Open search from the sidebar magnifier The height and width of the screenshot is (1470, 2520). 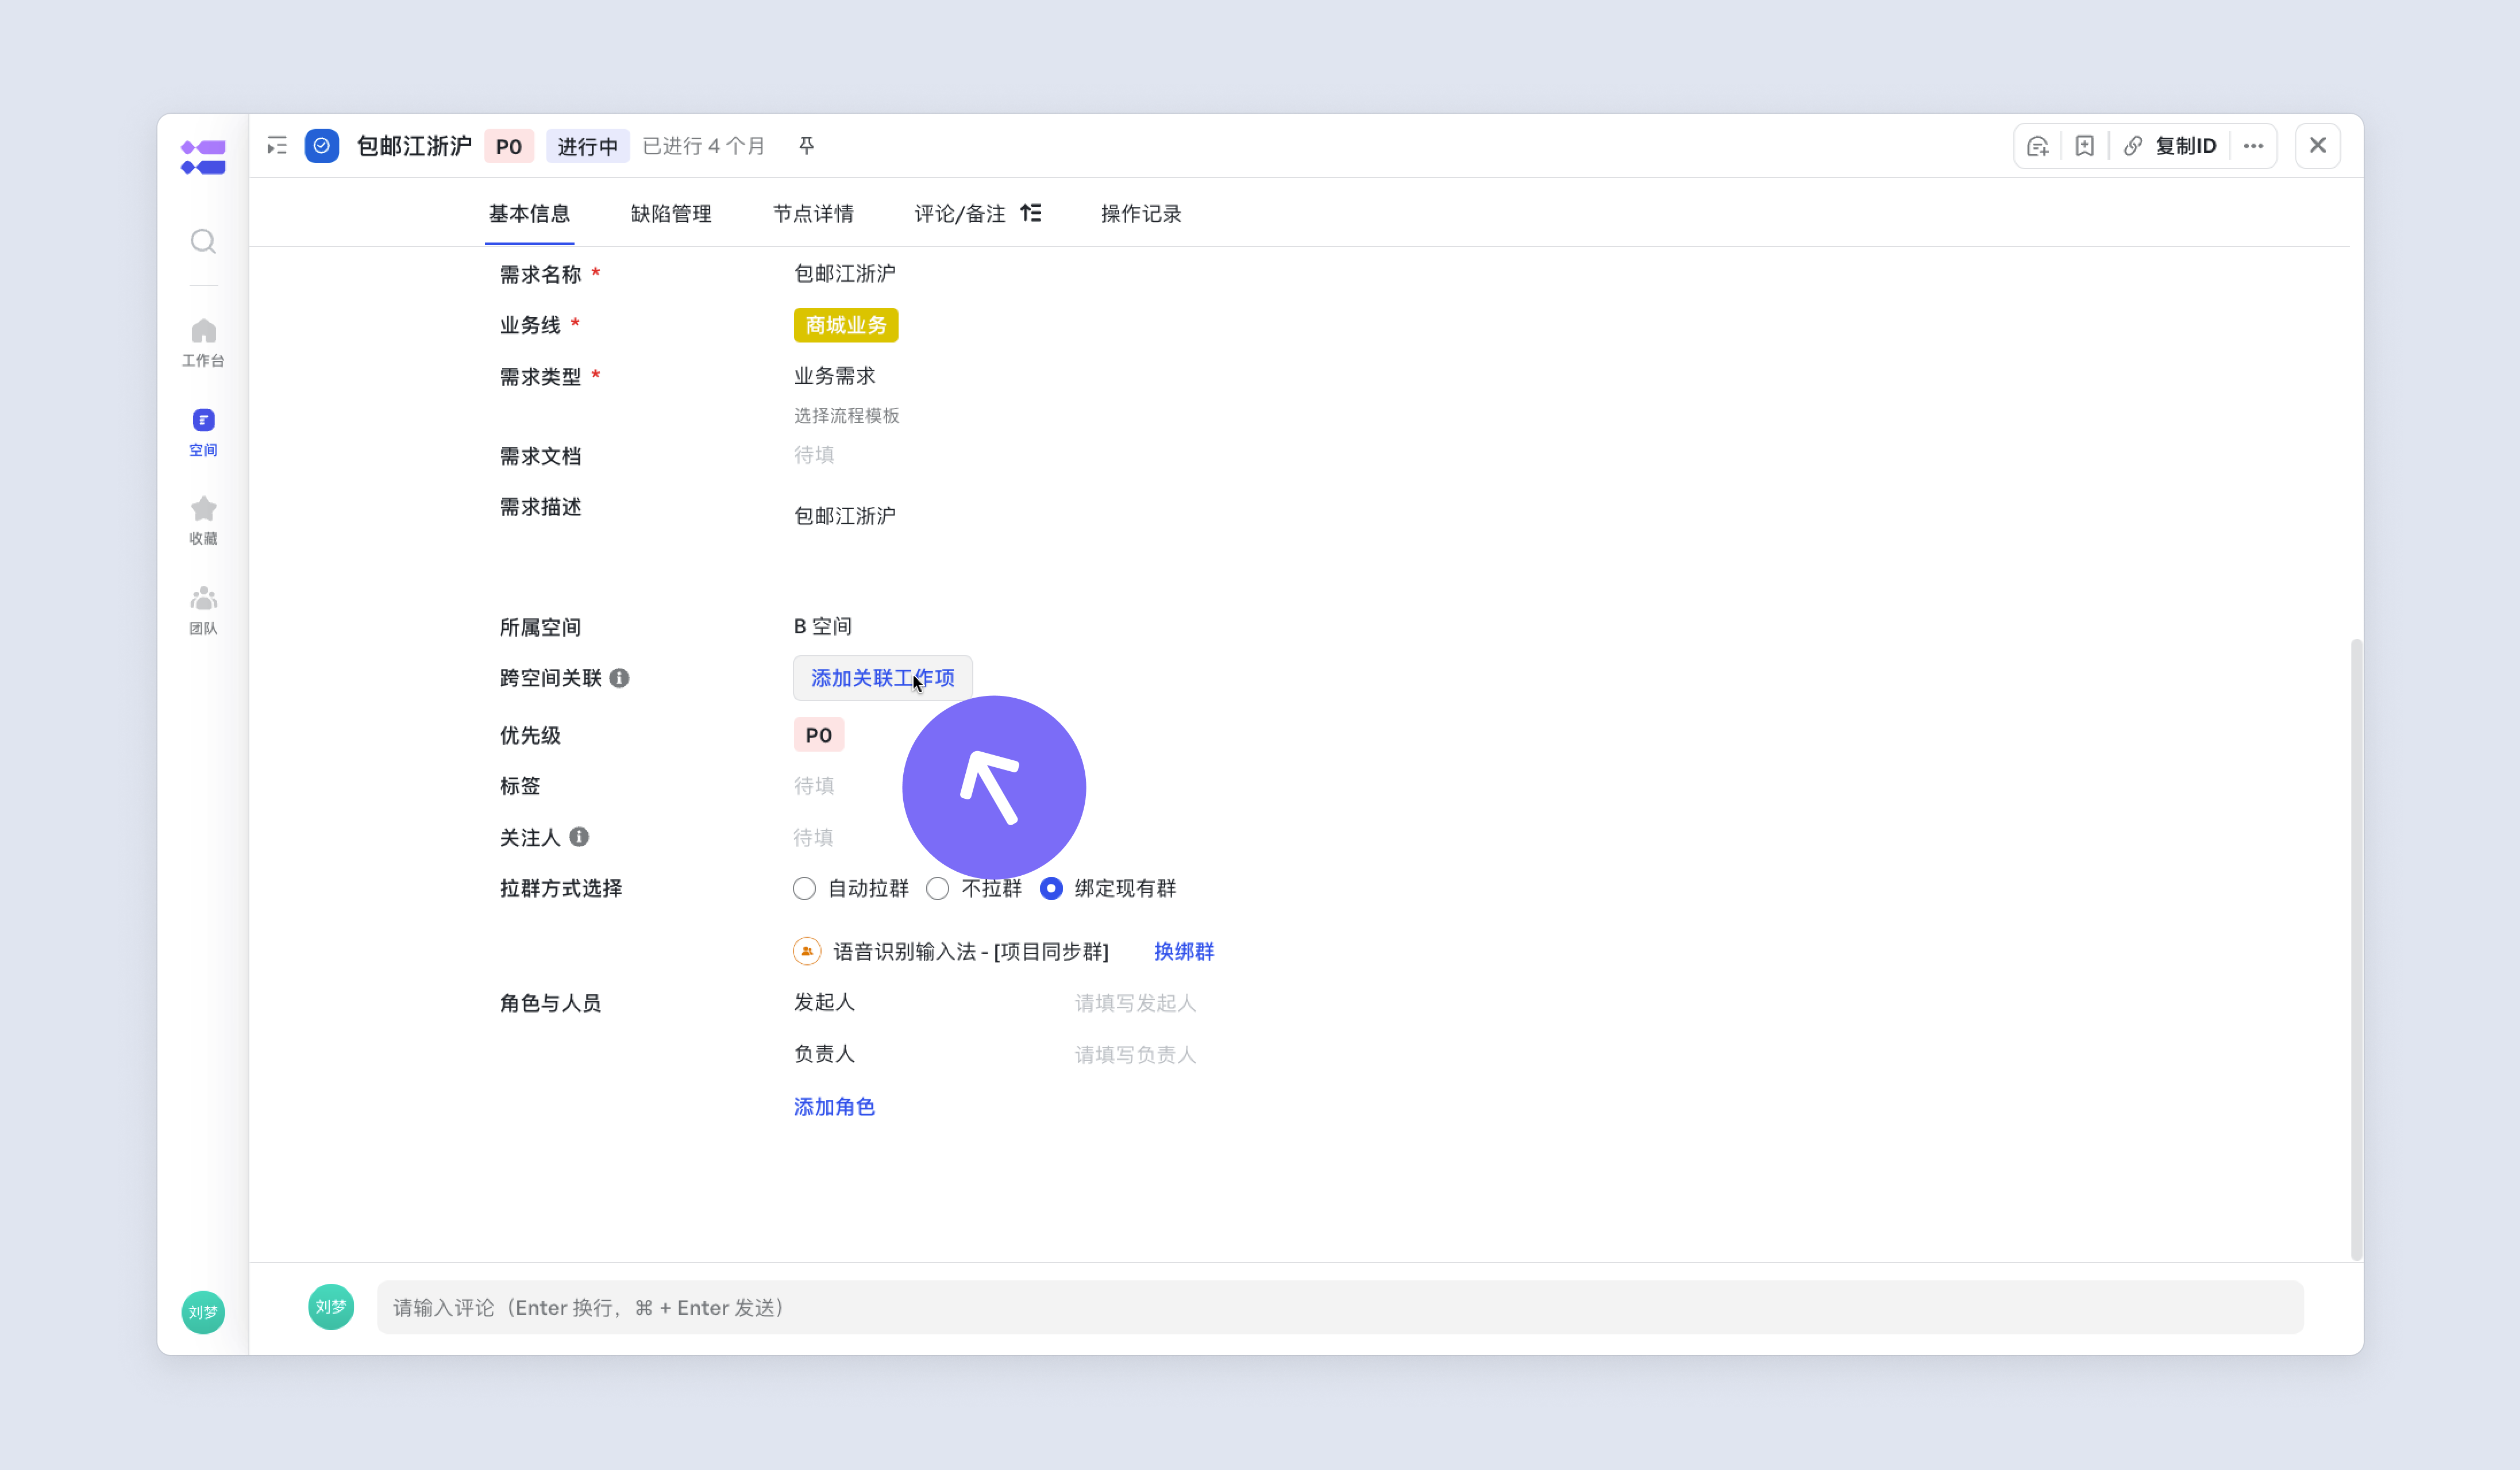pos(203,241)
